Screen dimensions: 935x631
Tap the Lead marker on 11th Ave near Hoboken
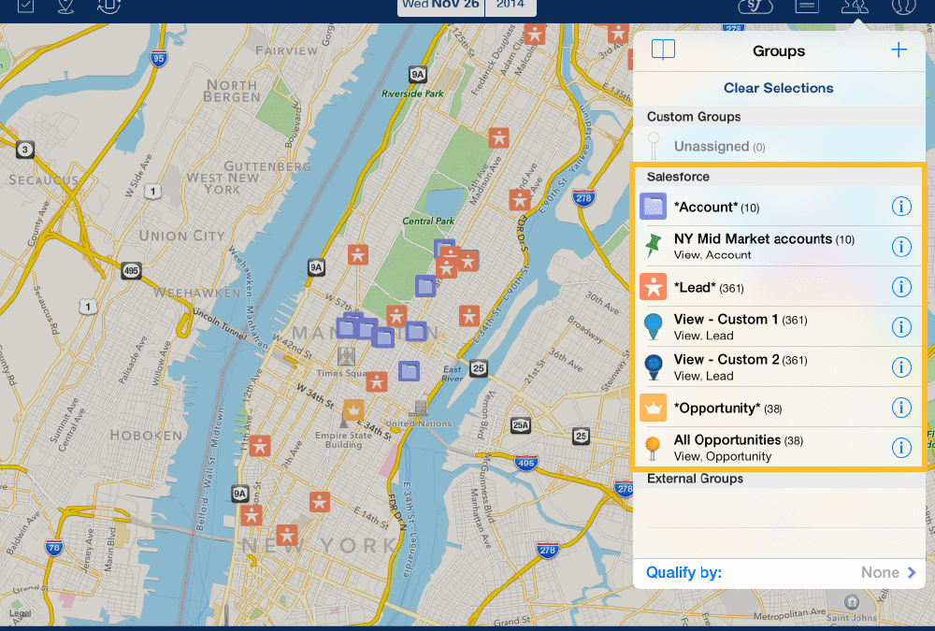point(260,446)
